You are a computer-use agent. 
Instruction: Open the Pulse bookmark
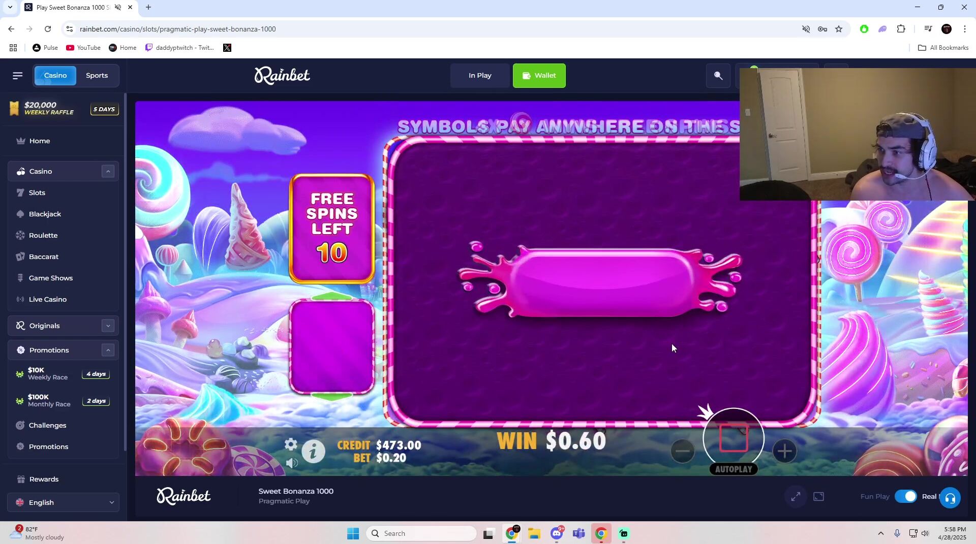[45, 48]
